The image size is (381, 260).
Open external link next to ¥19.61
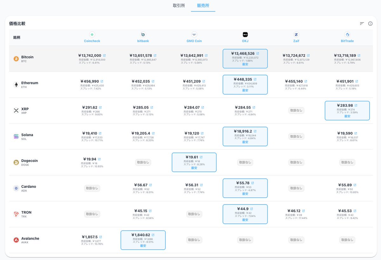coord(201,157)
